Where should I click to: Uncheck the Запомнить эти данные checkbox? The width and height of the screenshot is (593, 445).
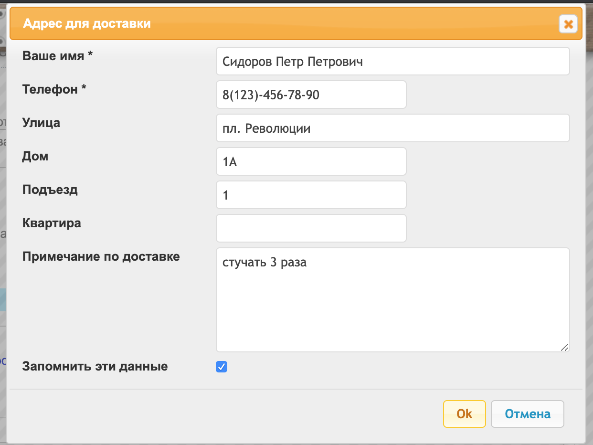222,367
